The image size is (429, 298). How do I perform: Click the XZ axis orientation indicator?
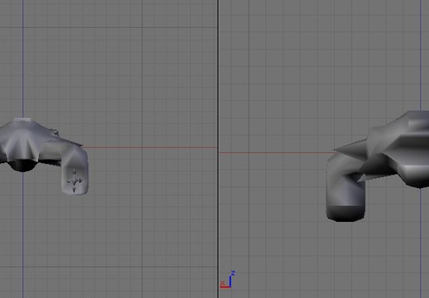coord(227,280)
